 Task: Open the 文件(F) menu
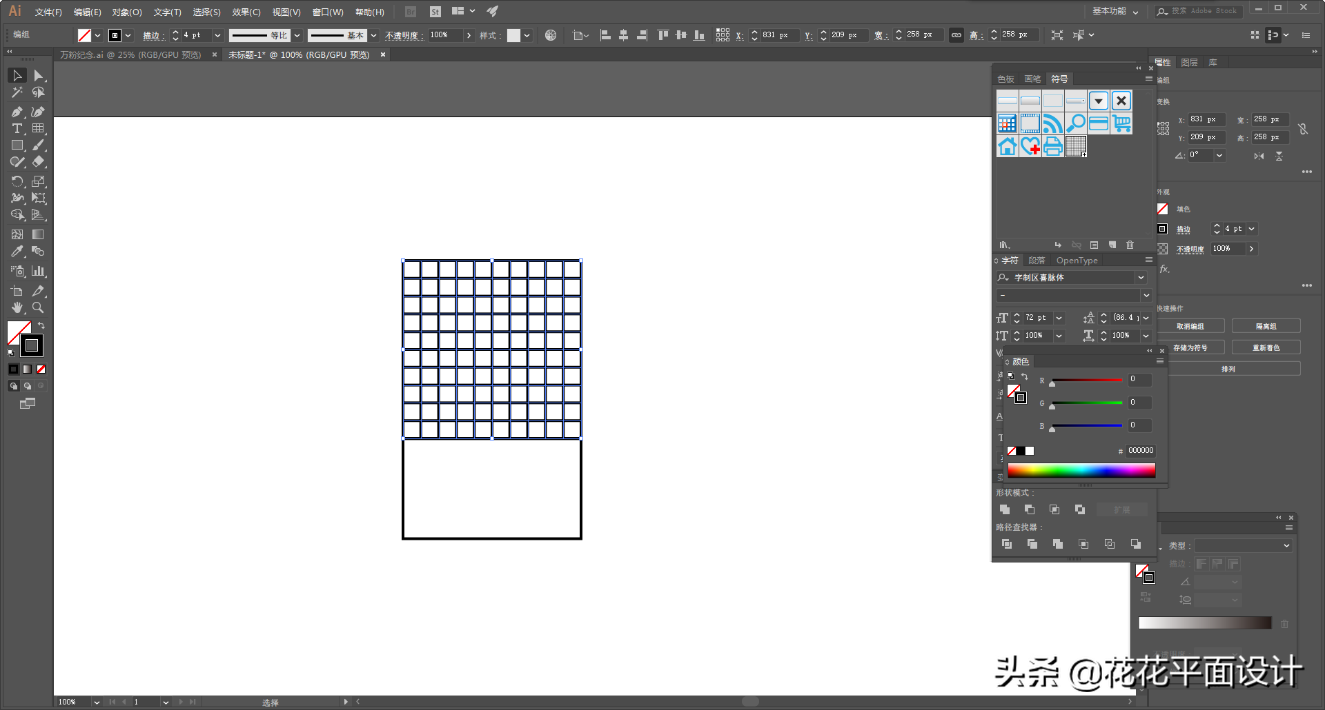click(48, 12)
